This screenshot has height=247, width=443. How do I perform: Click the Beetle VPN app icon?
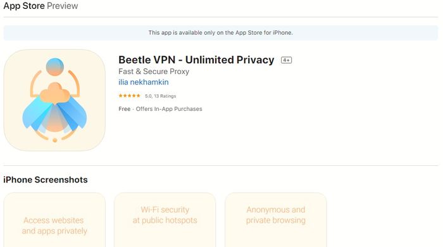54,100
